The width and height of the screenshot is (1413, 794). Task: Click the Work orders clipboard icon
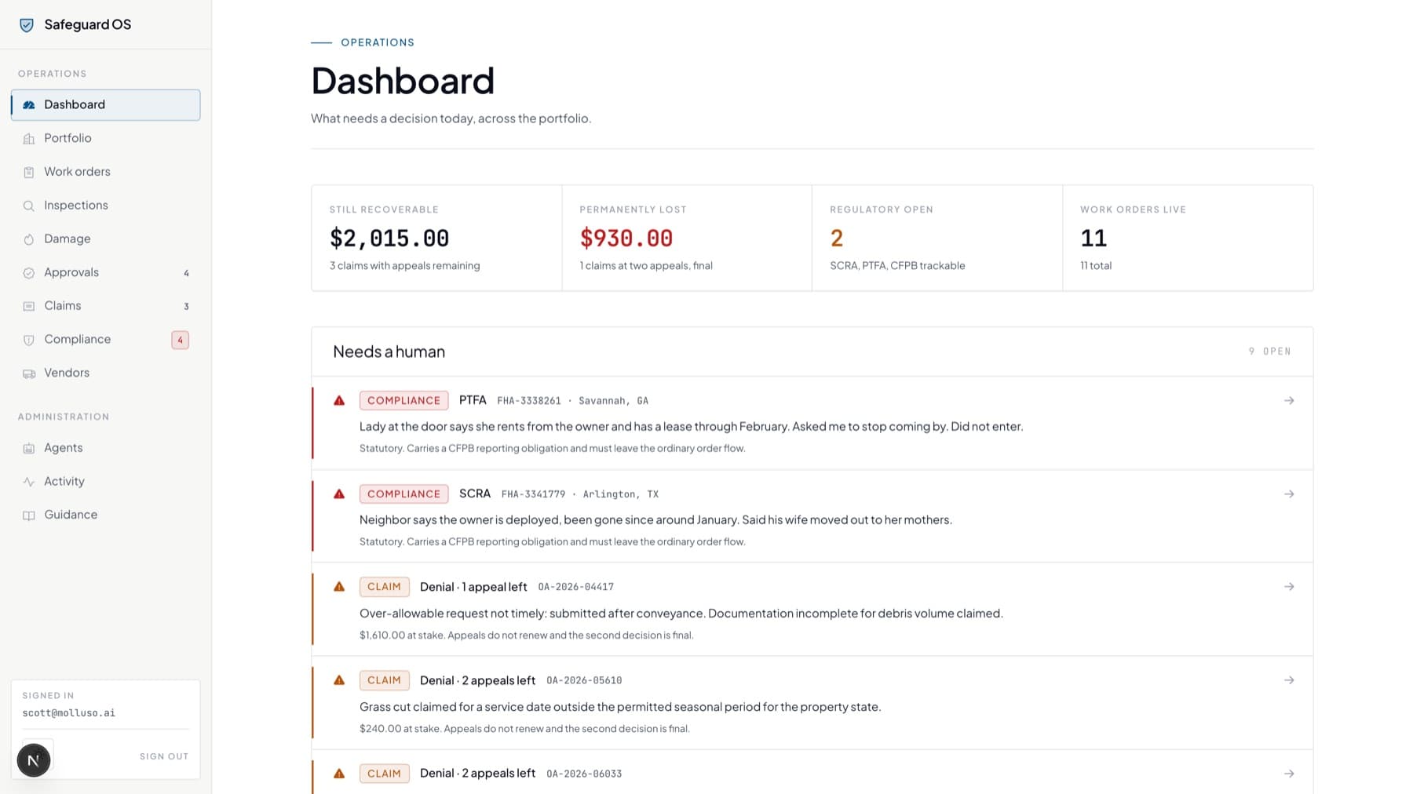[29, 172]
